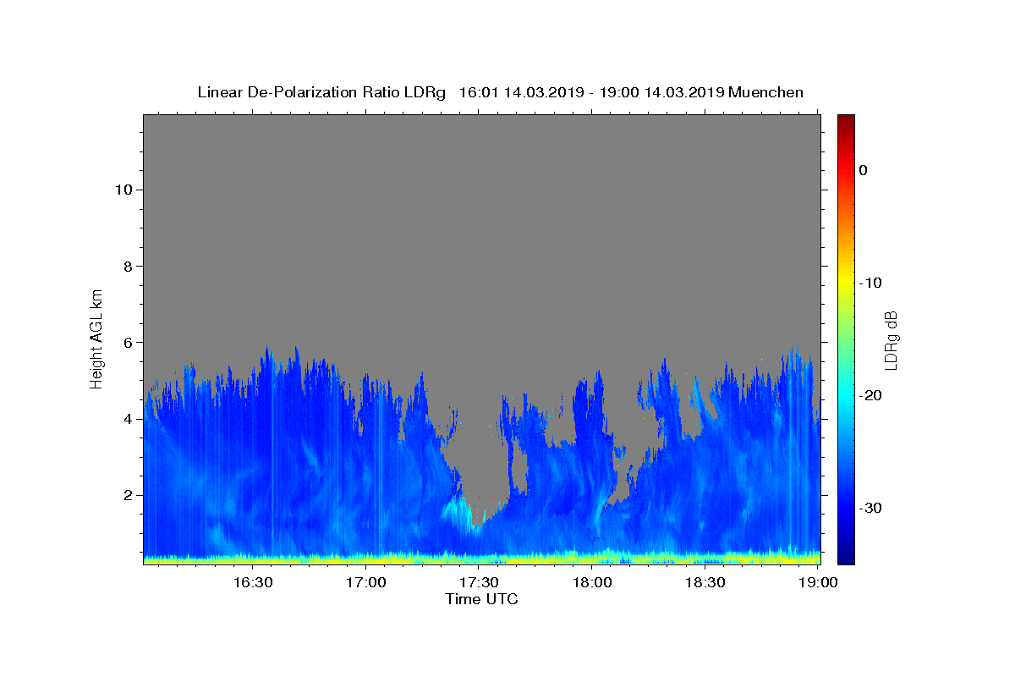Screen dimensions: 1015x677
Task: Click the height axis label 6
Action: click(x=129, y=342)
